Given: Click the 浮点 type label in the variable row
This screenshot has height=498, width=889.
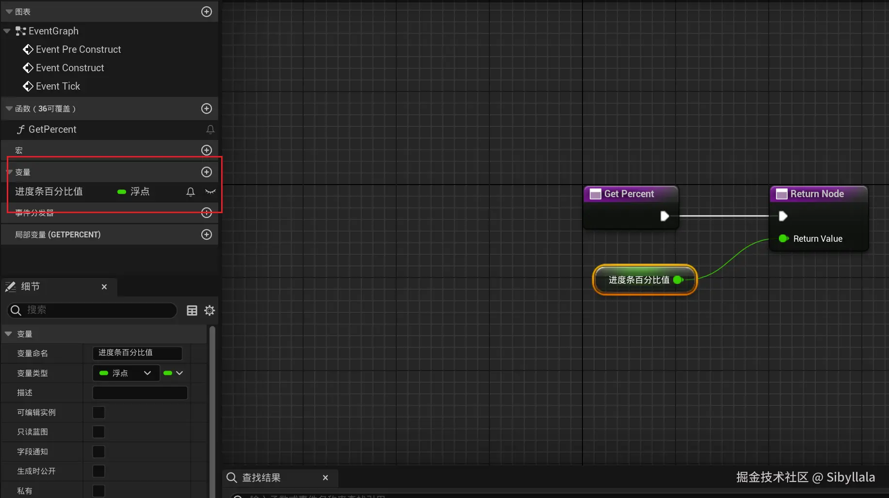Looking at the screenshot, I should [140, 192].
